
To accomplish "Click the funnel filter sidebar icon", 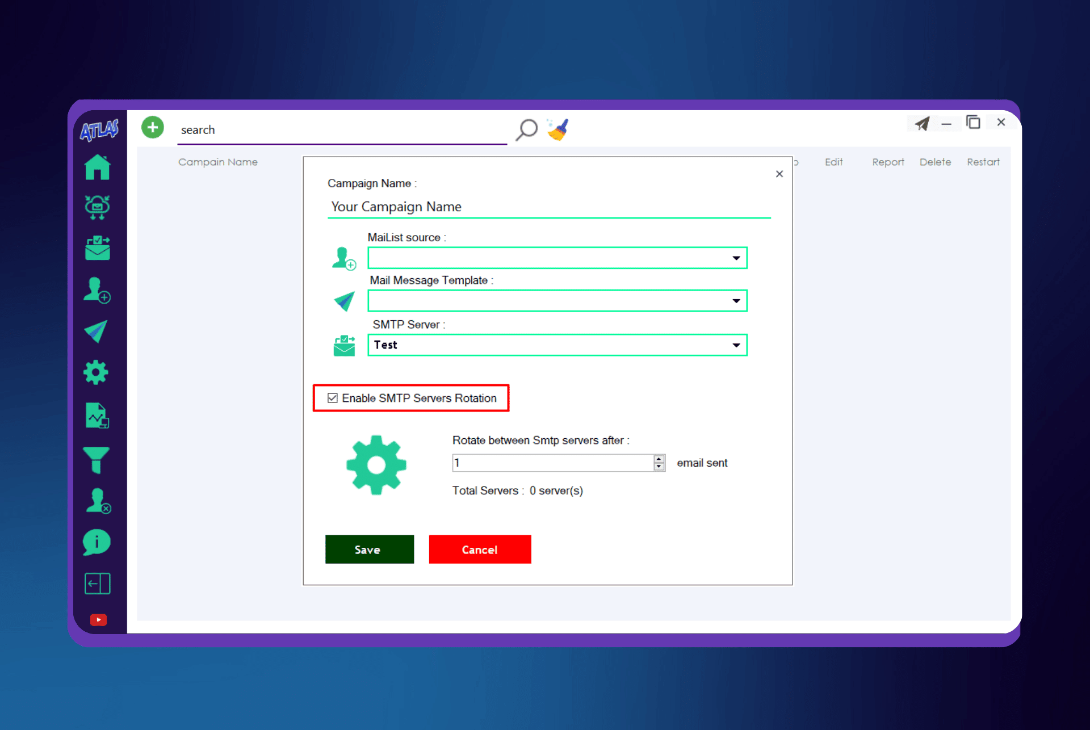I will 96,459.
